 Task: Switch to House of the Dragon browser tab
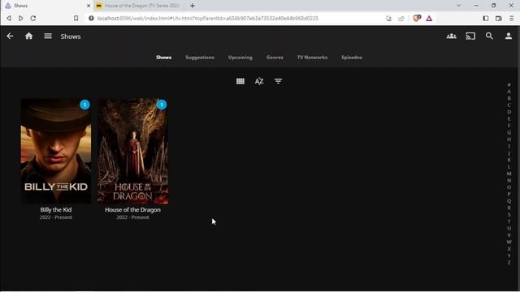click(x=138, y=6)
